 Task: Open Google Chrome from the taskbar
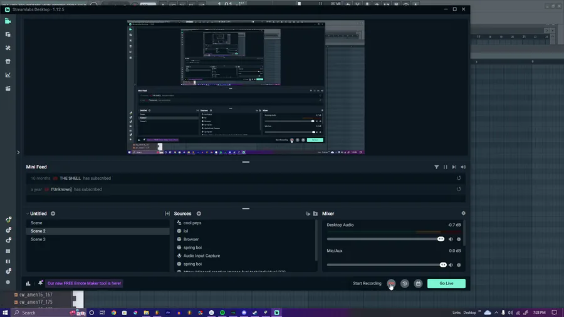pos(113,313)
